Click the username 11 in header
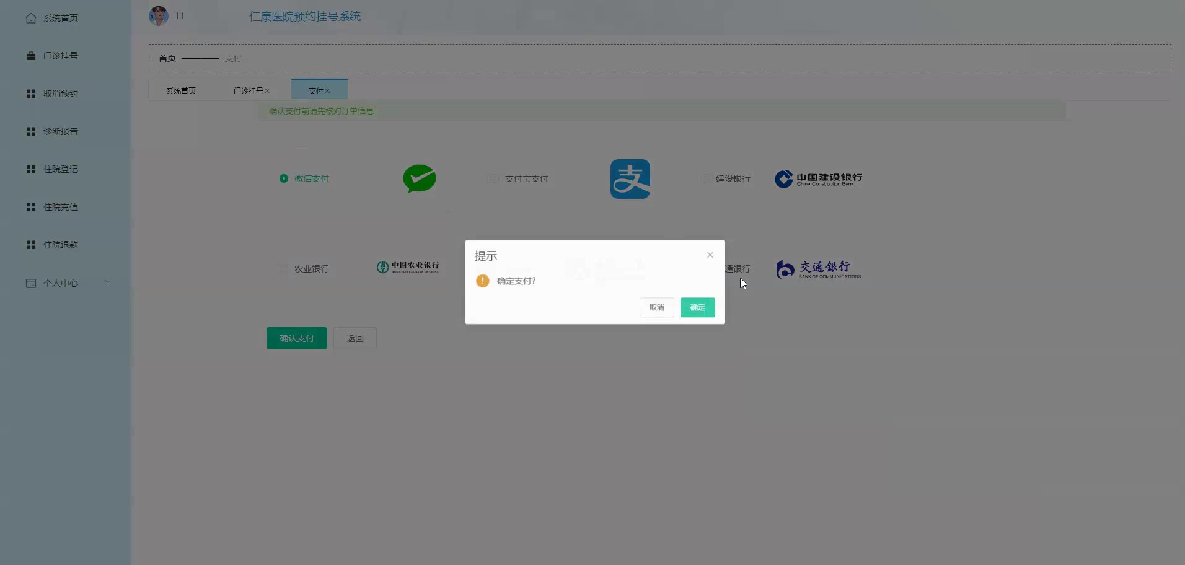The image size is (1185, 565). (x=180, y=16)
